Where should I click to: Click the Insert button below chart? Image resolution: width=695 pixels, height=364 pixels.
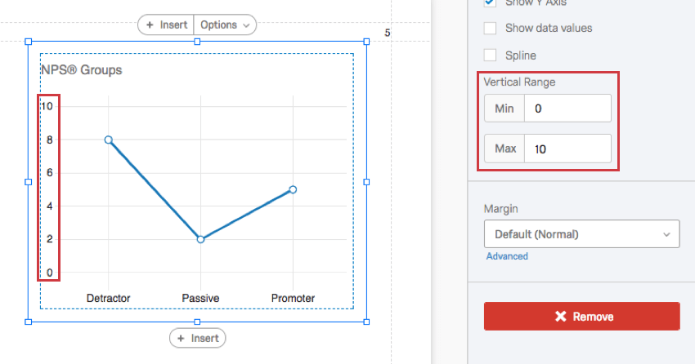tap(198, 339)
